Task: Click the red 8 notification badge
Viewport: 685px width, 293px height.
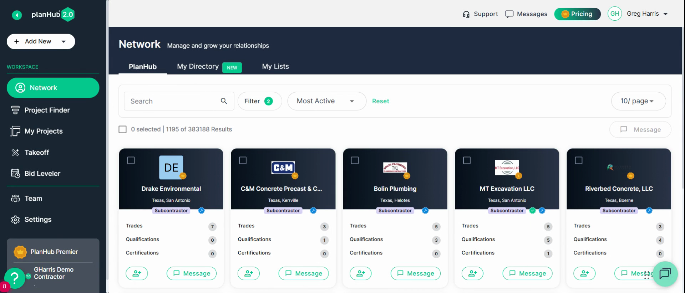Action: click(x=4, y=287)
